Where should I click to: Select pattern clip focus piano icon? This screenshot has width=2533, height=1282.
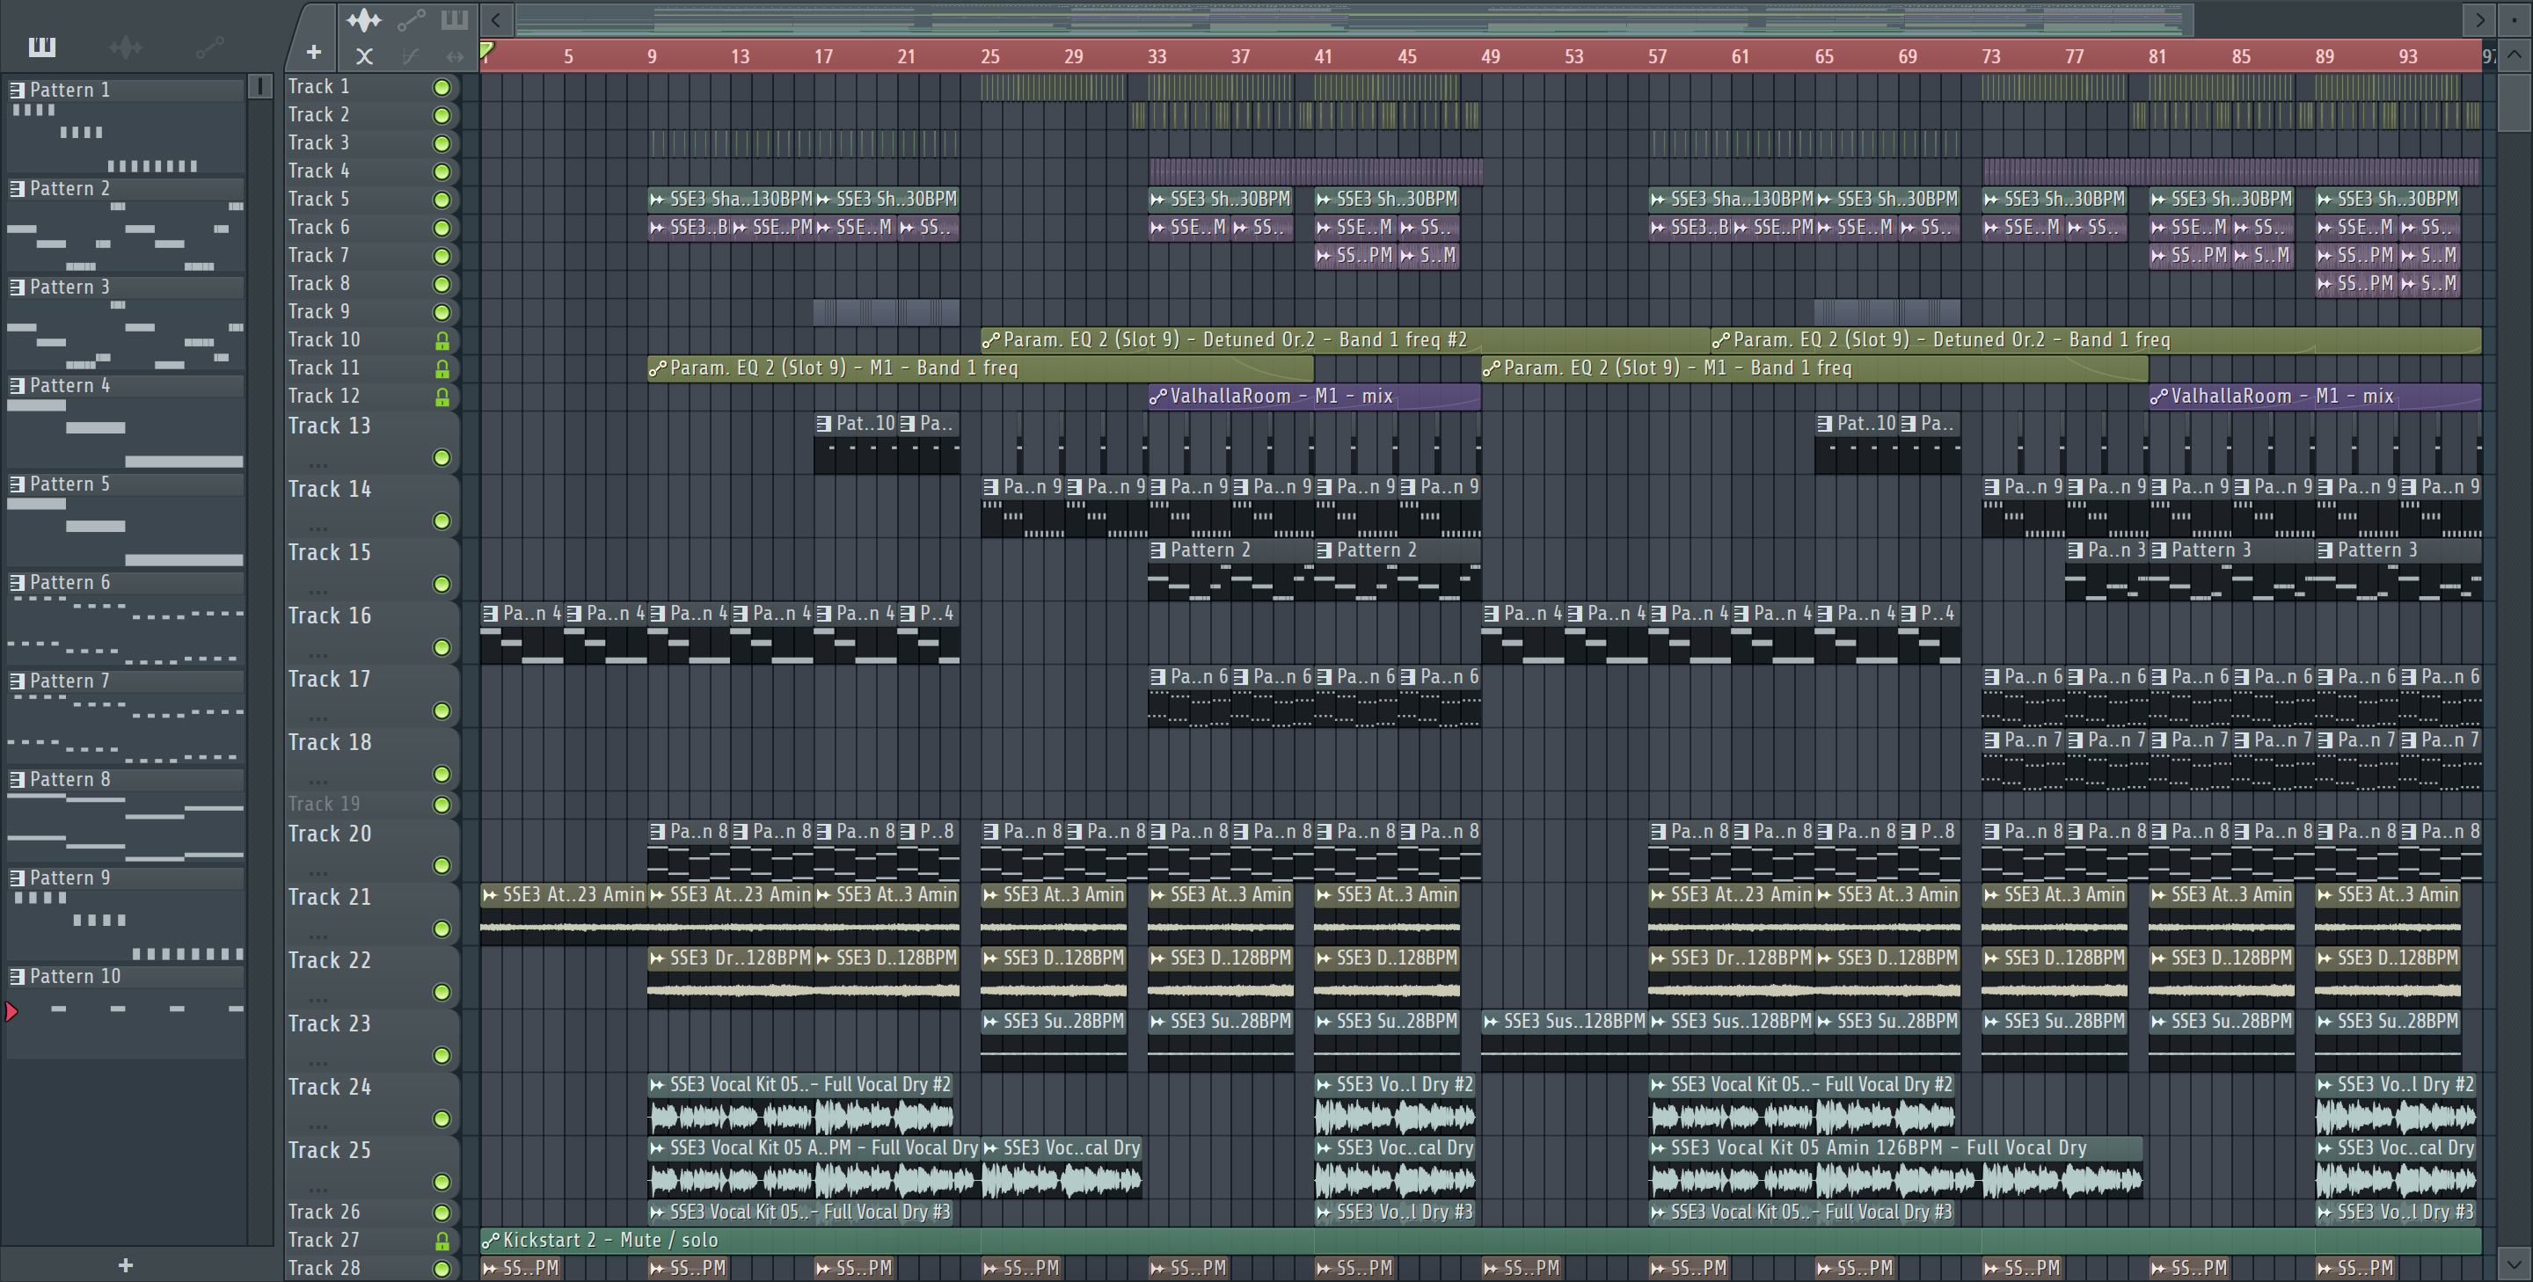(455, 19)
